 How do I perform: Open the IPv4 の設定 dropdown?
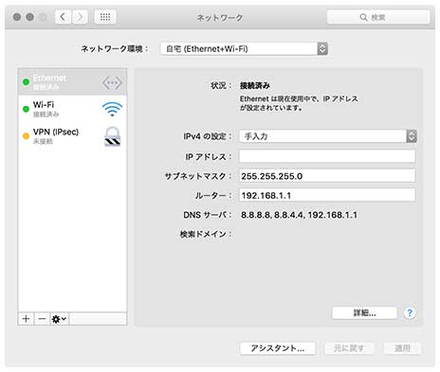328,136
